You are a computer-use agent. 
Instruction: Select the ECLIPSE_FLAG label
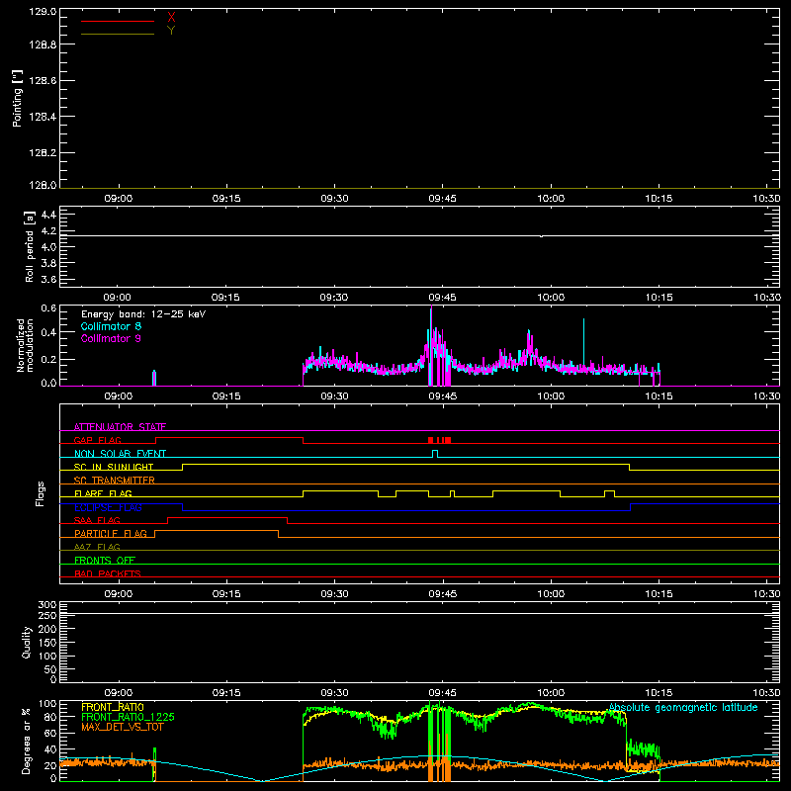tap(108, 507)
